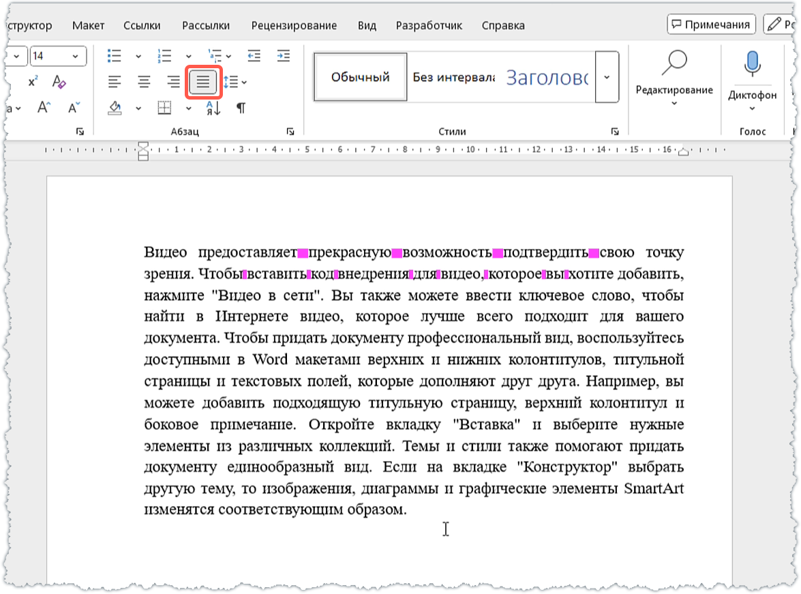Click first line indent marker on ruler

[x=143, y=146]
